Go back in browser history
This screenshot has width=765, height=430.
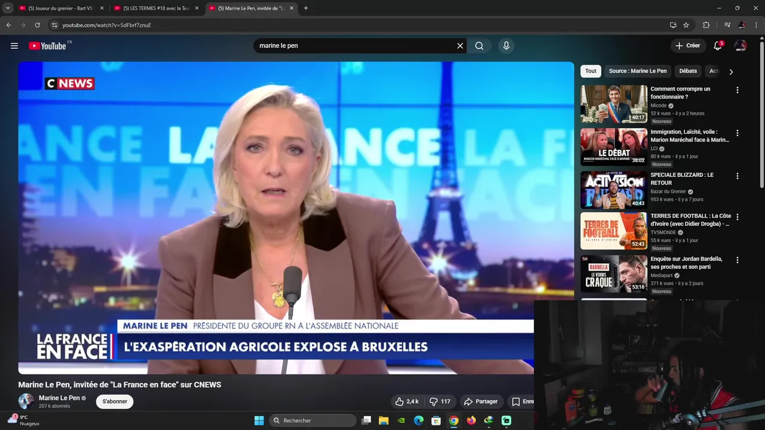[x=8, y=25]
